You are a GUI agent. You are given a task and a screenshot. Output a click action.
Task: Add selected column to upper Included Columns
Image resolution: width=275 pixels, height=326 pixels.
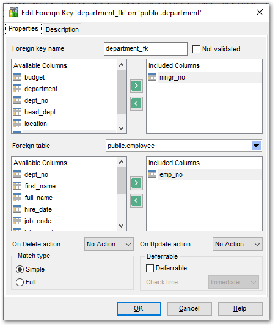136,86
